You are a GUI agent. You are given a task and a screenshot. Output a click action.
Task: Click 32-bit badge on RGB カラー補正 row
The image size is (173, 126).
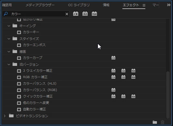pos(123,77)
